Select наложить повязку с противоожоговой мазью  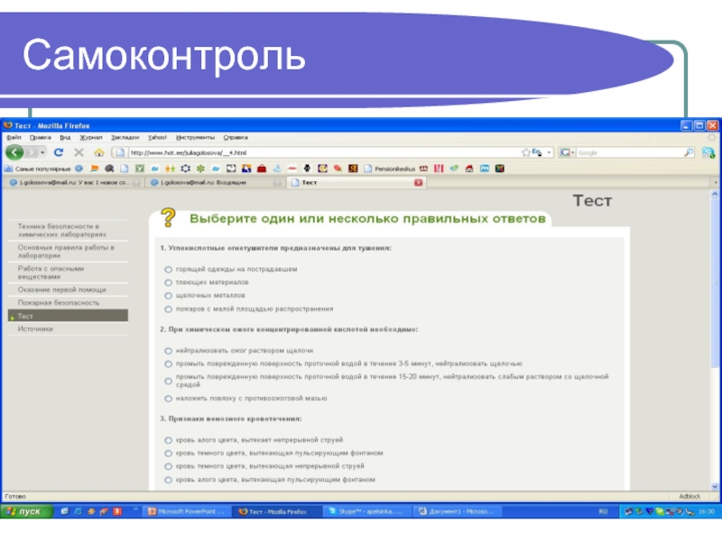point(168,399)
